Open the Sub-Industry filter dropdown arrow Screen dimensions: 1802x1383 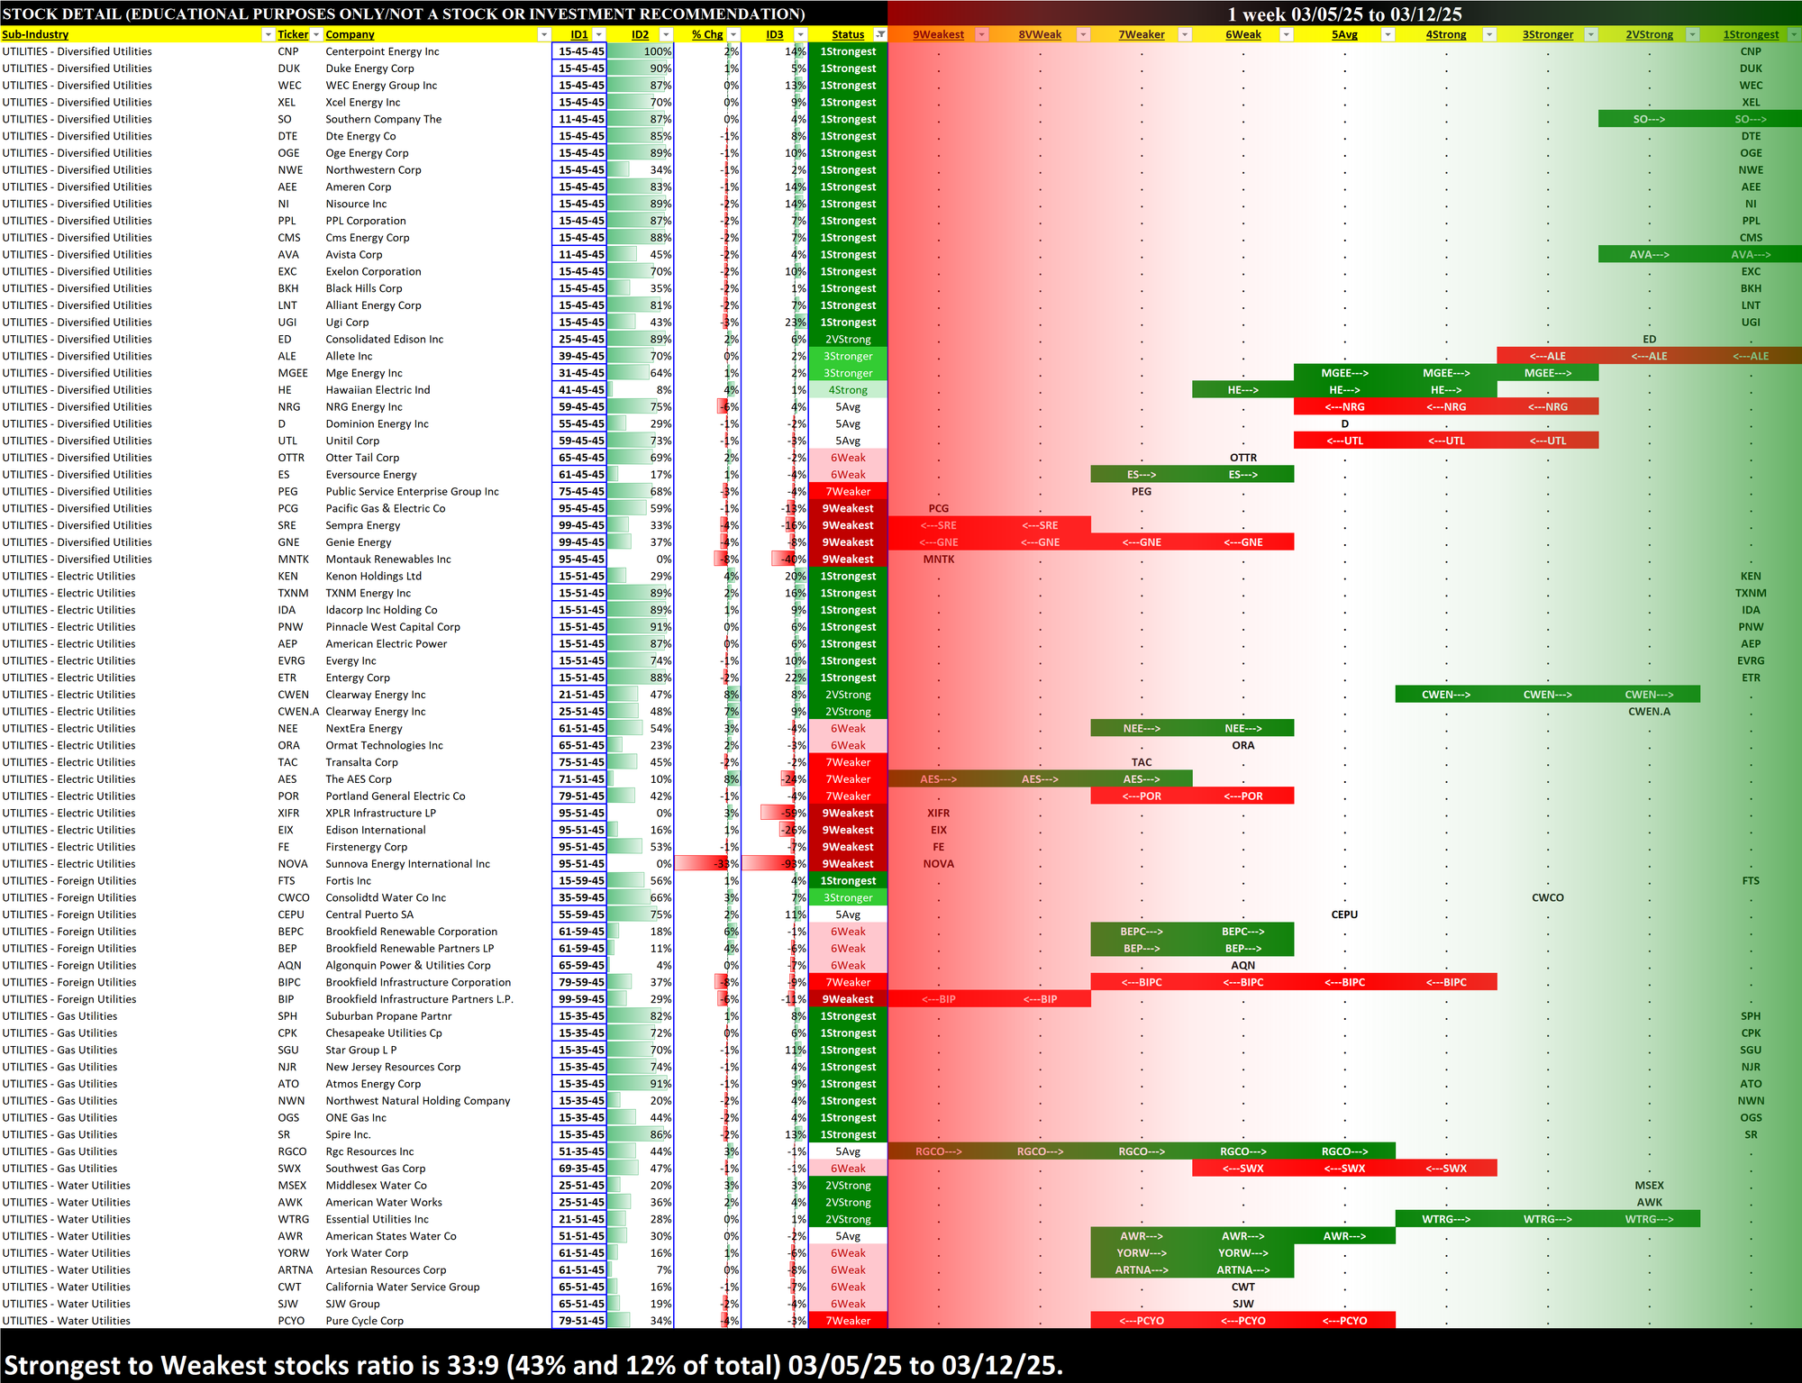[268, 34]
